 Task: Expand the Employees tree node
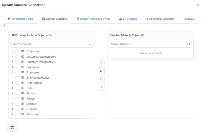point(12,72)
